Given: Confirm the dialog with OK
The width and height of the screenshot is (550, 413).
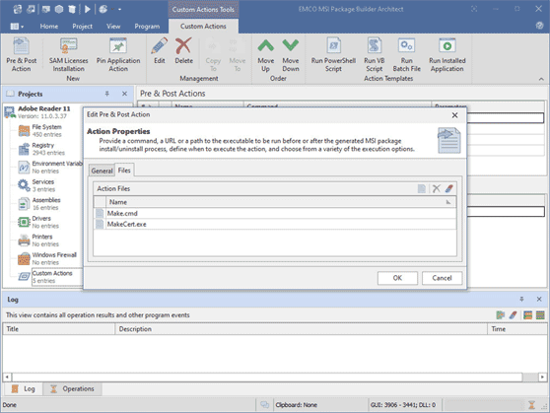Looking at the screenshot, I should [397, 278].
